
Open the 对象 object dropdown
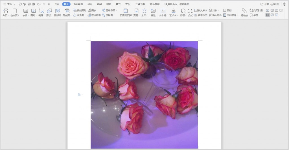(x=214, y=10)
